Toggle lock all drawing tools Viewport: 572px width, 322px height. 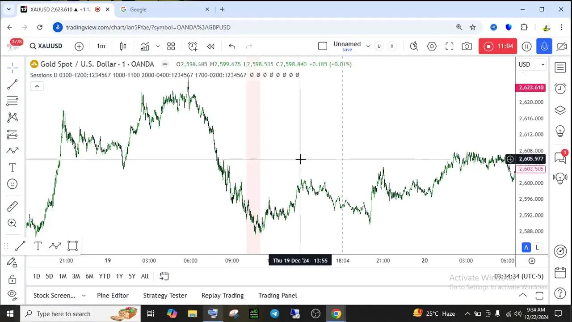pyautogui.click(x=13, y=279)
